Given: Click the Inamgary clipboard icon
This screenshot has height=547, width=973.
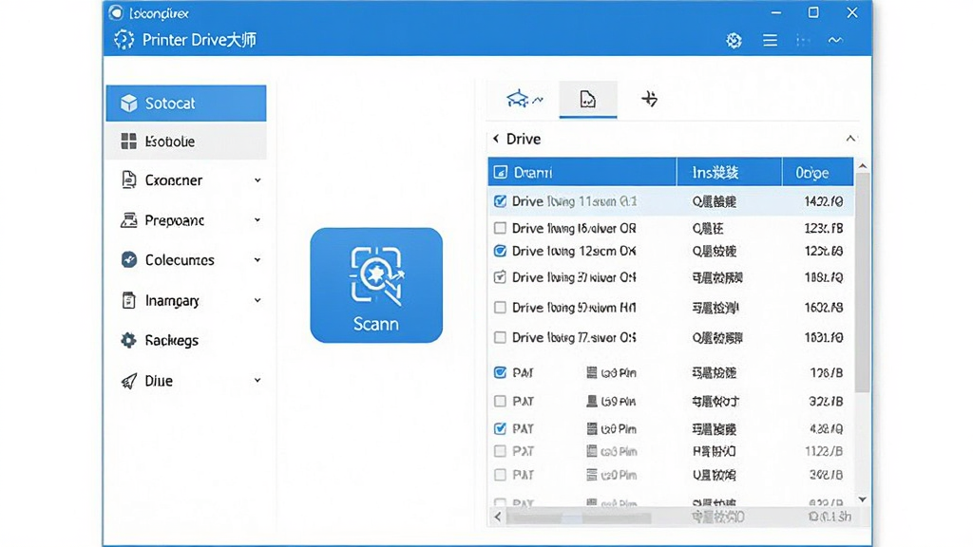Looking at the screenshot, I should point(128,300).
